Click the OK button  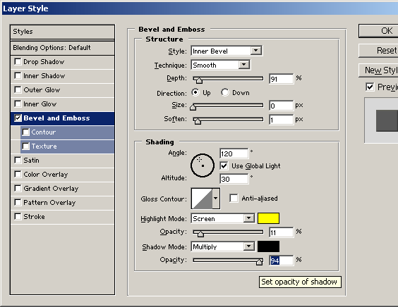[378, 31]
